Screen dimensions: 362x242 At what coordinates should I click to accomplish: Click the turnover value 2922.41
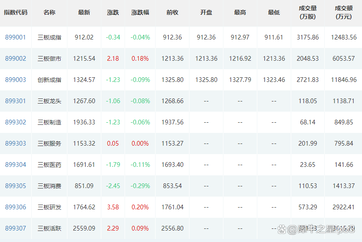(343, 207)
